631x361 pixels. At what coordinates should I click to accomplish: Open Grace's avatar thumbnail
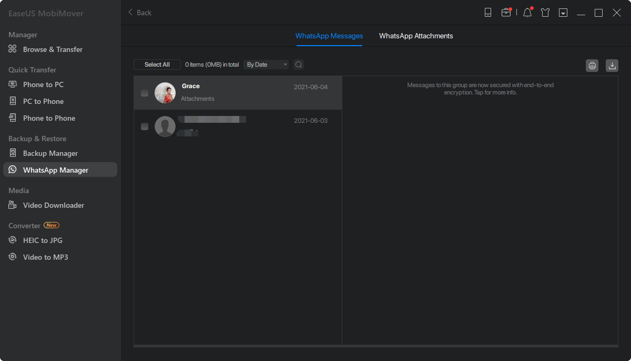click(165, 93)
